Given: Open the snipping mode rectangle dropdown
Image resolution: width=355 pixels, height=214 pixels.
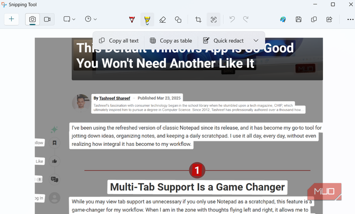Looking at the screenshot, I should tap(69, 19).
